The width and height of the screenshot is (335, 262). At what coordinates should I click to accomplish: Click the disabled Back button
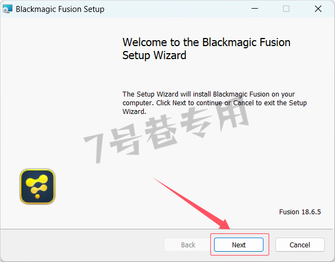point(188,245)
